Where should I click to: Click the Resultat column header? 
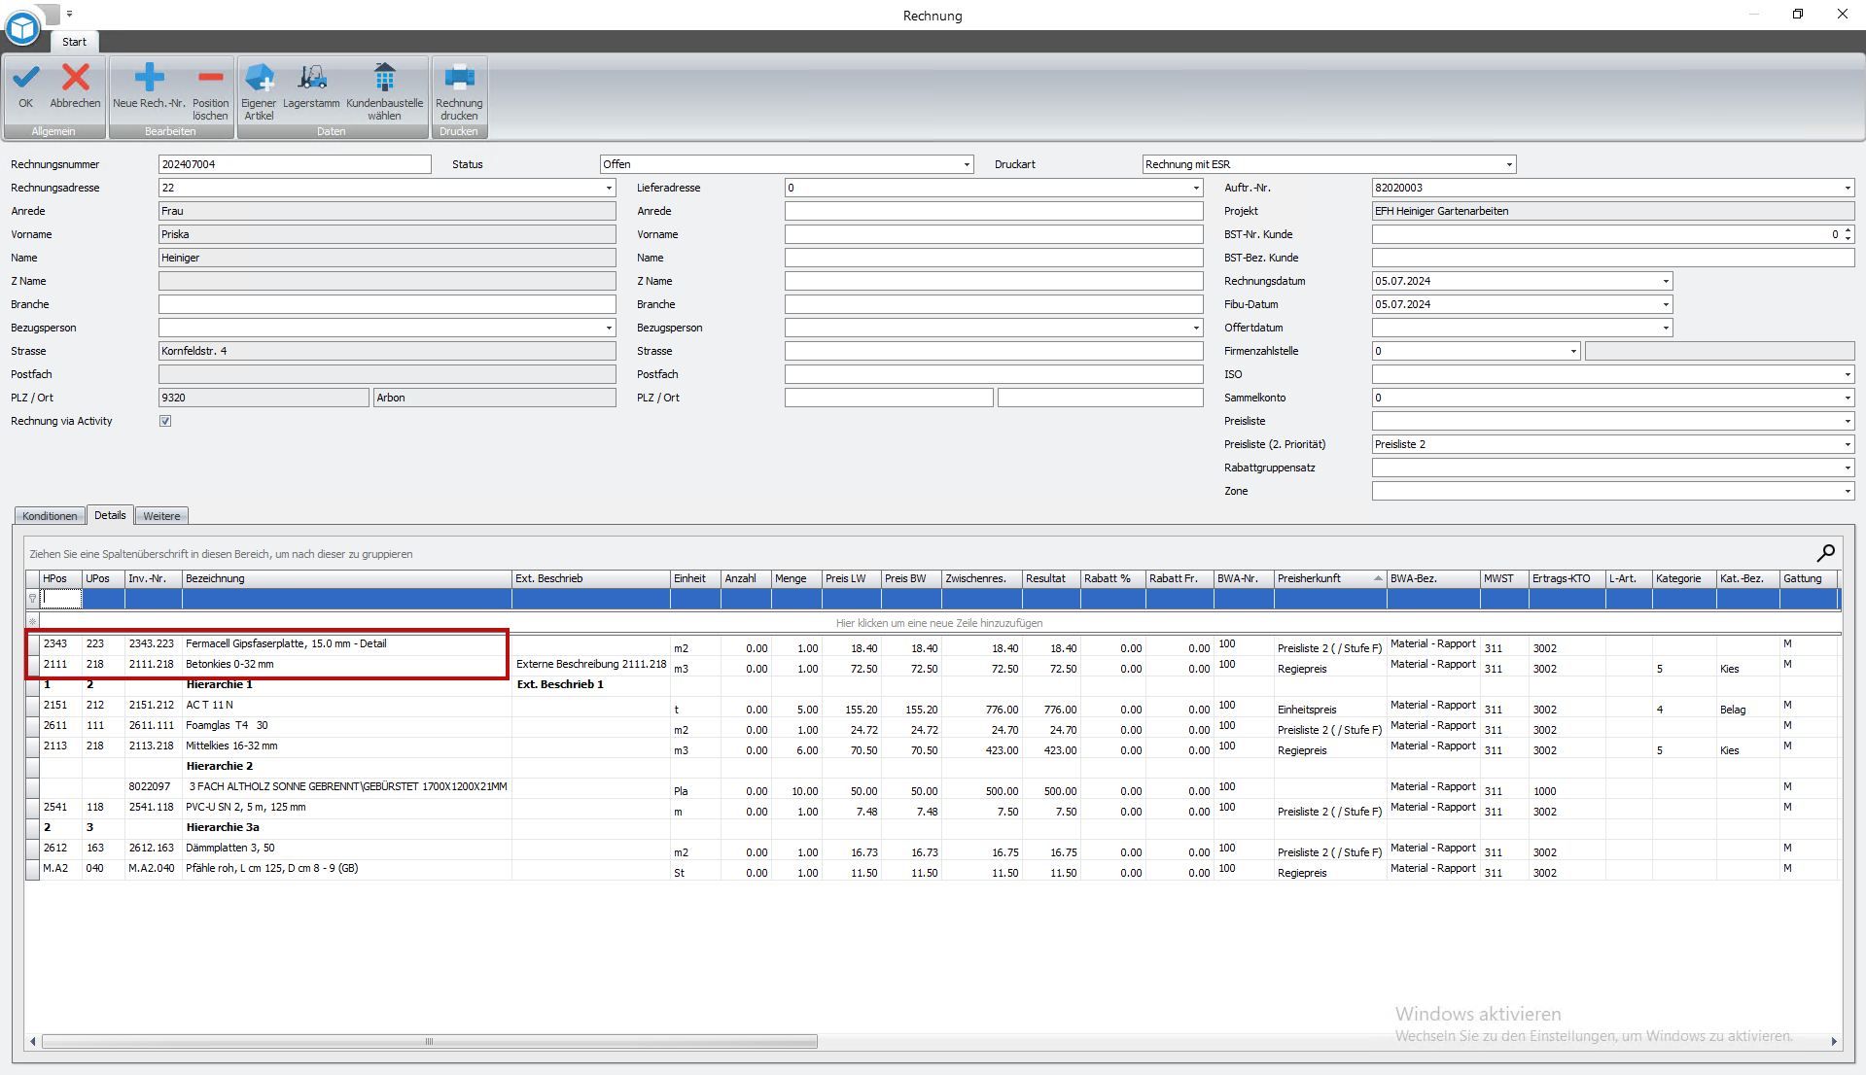click(1051, 578)
